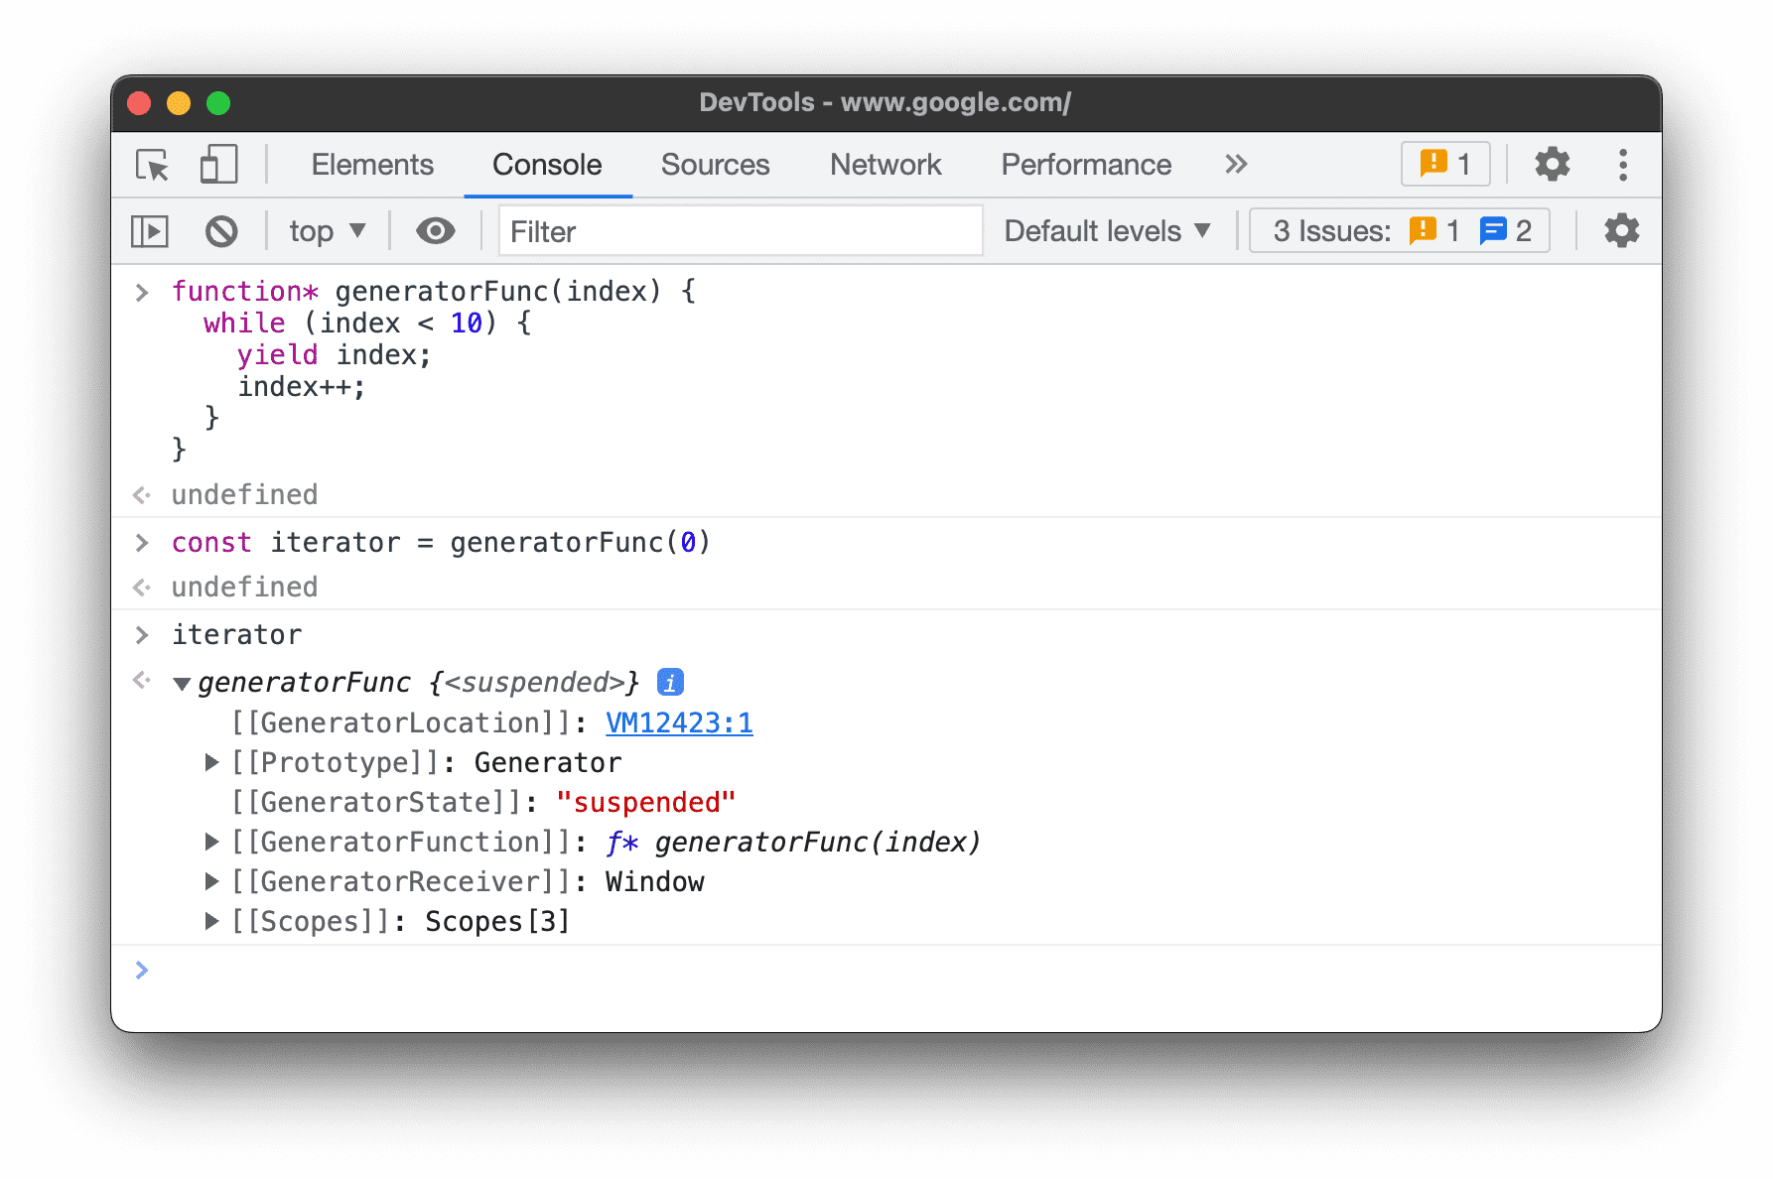Screen dimensions: 1773x1179
Task: Click inside the console Filter field
Action: click(740, 230)
